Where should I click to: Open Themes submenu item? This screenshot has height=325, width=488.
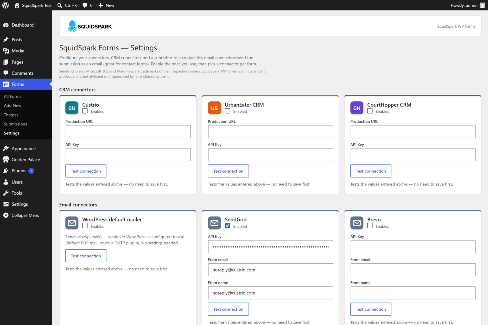click(x=11, y=115)
